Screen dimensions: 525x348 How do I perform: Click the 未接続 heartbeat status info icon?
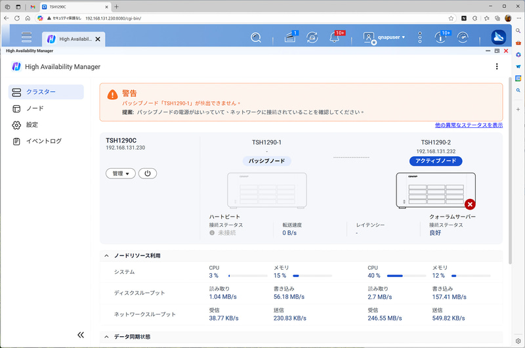coord(212,233)
